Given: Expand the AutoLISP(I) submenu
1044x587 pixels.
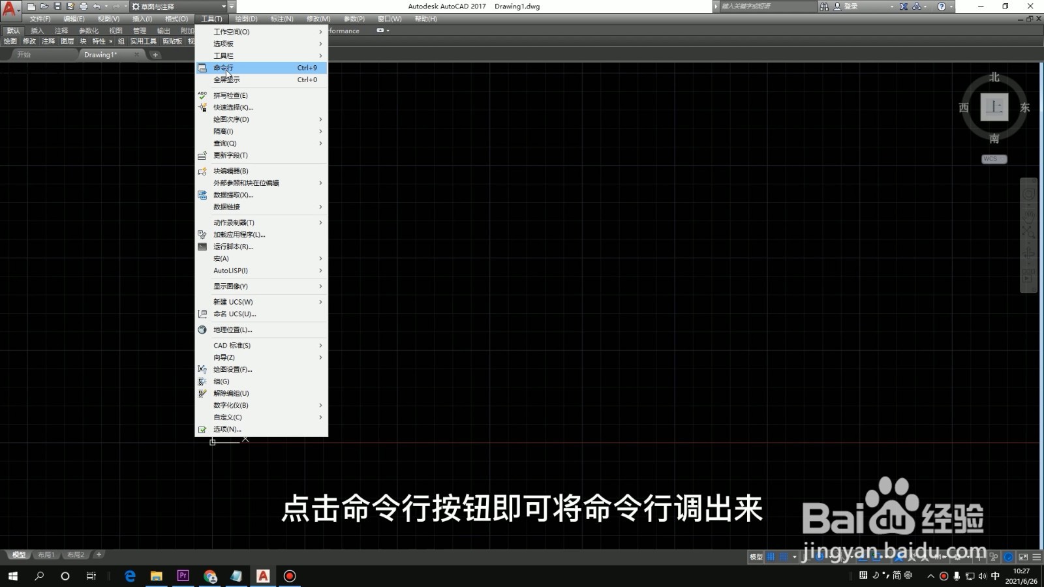Looking at the screenshot, I should (262, 271).
